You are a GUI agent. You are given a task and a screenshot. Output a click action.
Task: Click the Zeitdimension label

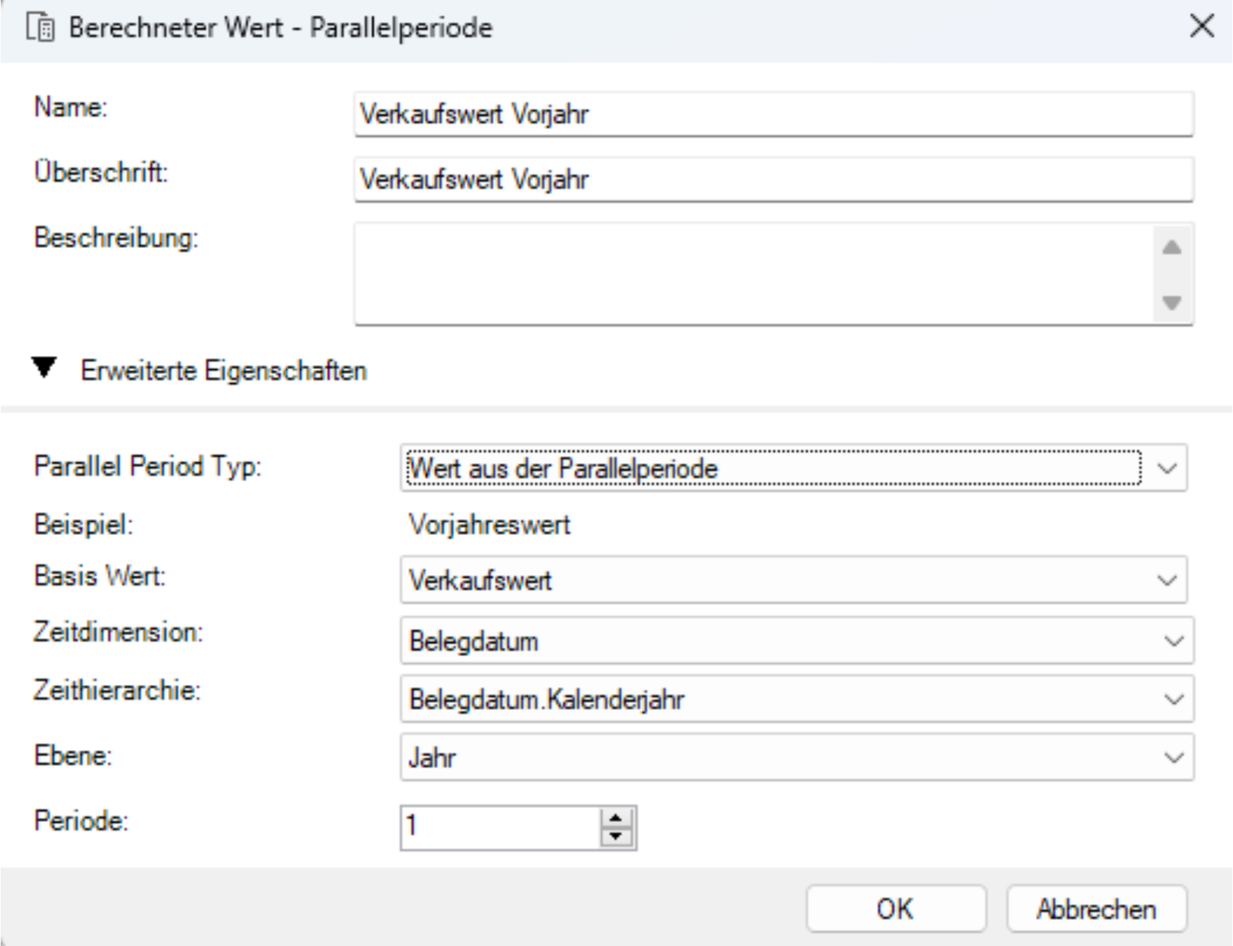118,632
